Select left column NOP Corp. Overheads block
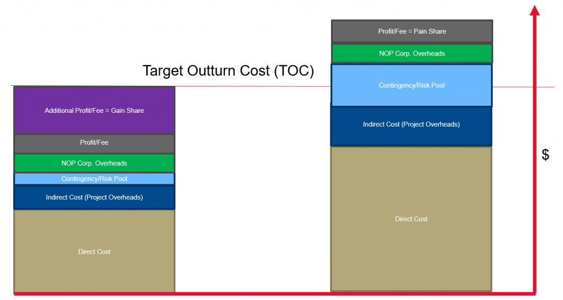 point(94,163)
